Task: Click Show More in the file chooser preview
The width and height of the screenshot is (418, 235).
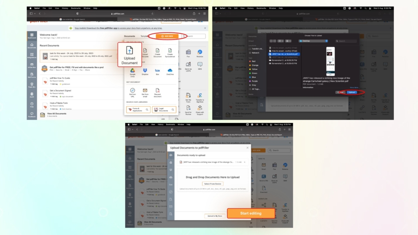Action: point(354,87)
